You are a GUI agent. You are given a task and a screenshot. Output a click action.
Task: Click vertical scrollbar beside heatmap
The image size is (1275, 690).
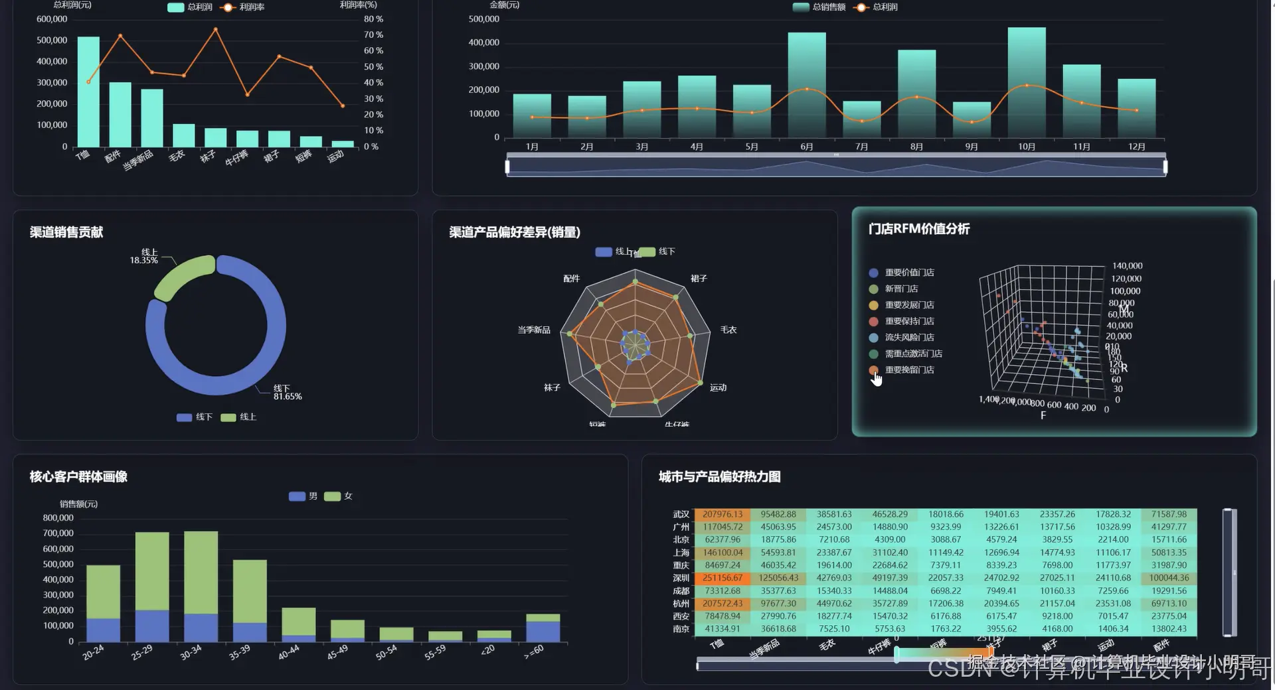[x=1229, y=572]
